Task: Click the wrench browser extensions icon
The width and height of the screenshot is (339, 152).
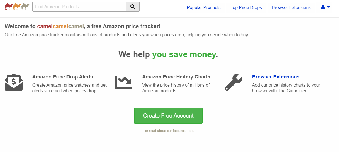Action: (234, 82)
